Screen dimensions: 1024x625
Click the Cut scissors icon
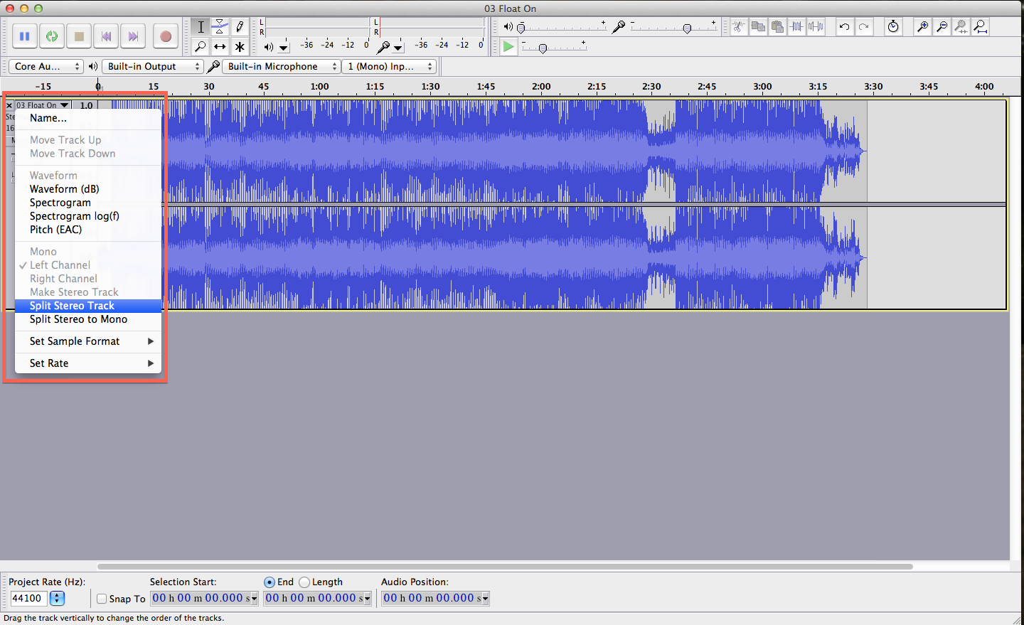[x=740, y=27]
